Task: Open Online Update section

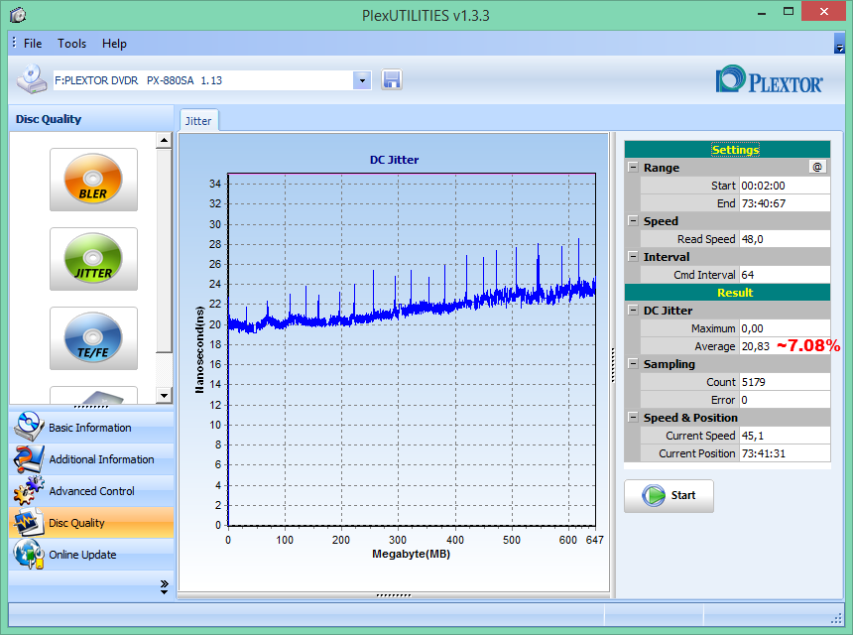Action: coord(91,555)
